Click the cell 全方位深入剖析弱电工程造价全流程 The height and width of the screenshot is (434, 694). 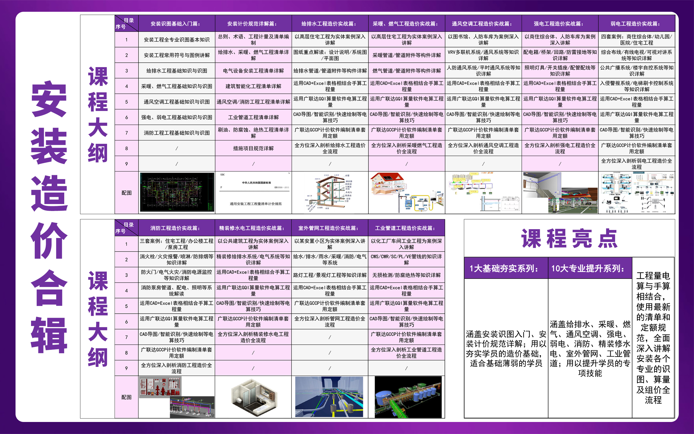pos(637,164)
